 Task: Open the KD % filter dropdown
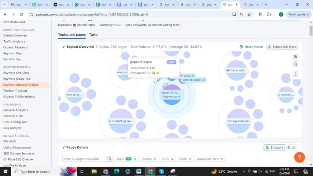[168, 159]
